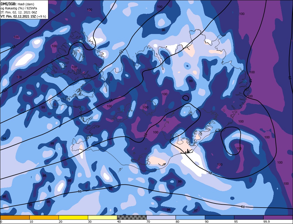Click the dark orange 0–10 legend swatch
This screenshot has height=224, width=293.
pos(15,218)
